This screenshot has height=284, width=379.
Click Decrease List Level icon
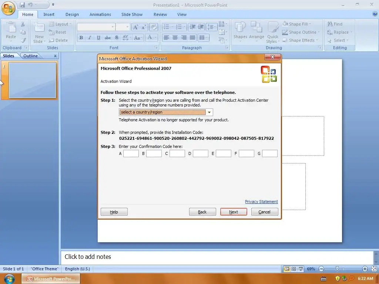point(192,27)
